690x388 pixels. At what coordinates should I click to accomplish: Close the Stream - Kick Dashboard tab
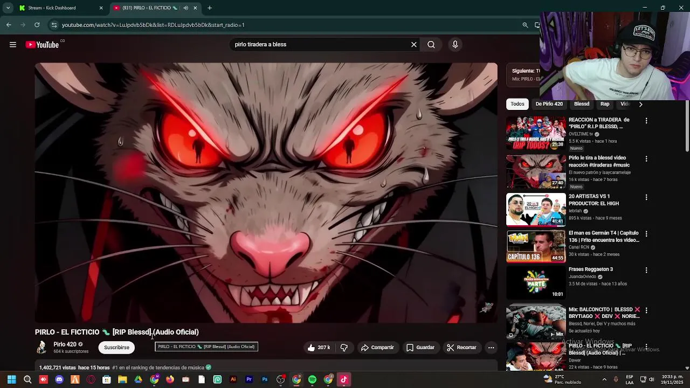(x=101, y=8)
